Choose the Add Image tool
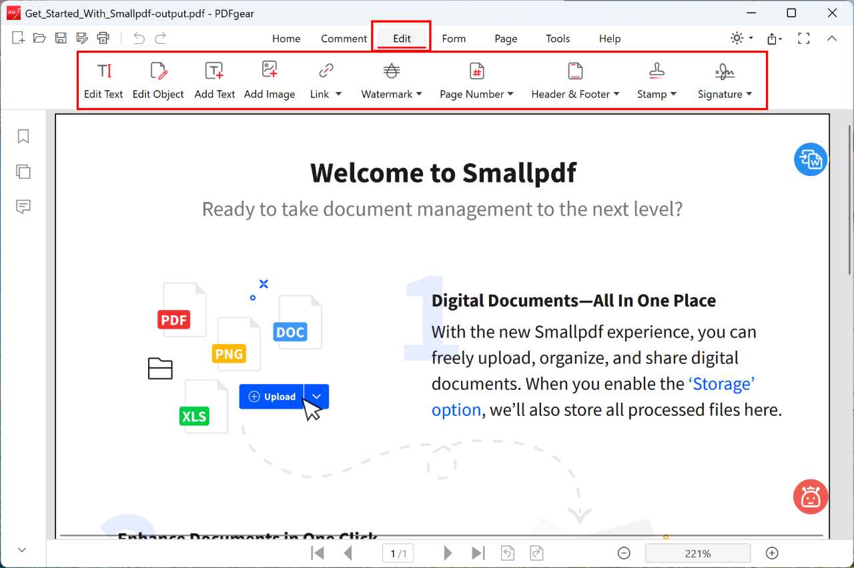Screen dimensions: 854x568 coord(270,80)
